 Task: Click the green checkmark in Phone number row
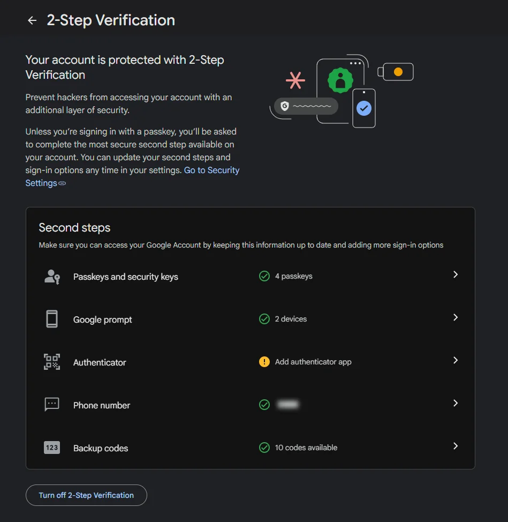coord(264,405)
